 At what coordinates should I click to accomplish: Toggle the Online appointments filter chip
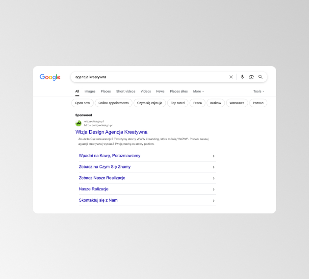(113, 103)
